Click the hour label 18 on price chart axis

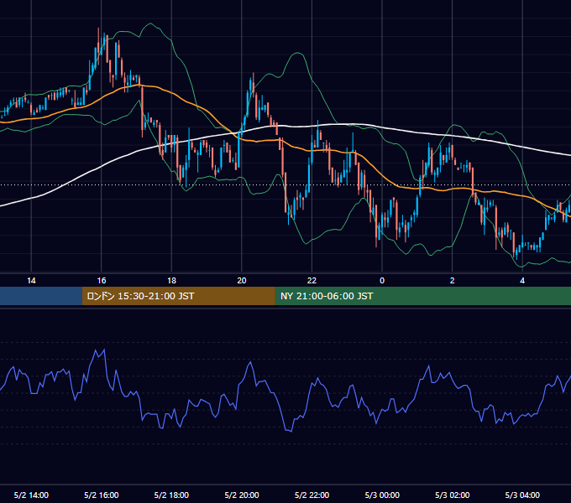point(171,281)
